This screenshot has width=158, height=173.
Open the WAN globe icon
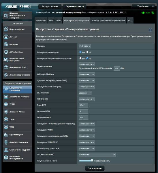coord(6,104)
